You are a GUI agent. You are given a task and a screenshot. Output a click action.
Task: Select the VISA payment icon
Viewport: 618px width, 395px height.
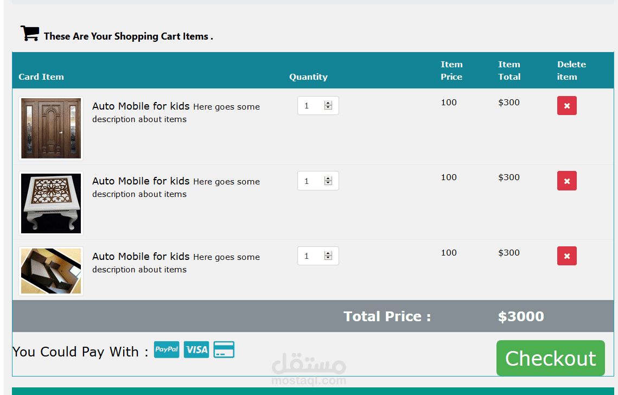click(196, 349)
